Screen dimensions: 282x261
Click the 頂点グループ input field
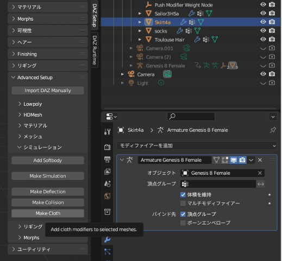pyautogui.click(x=218, y=184)
